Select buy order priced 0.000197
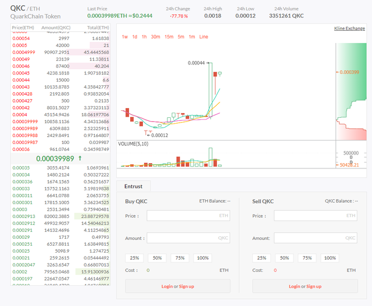Image resolution: width=372 pixels, height=306 pixels. point(60,279)
